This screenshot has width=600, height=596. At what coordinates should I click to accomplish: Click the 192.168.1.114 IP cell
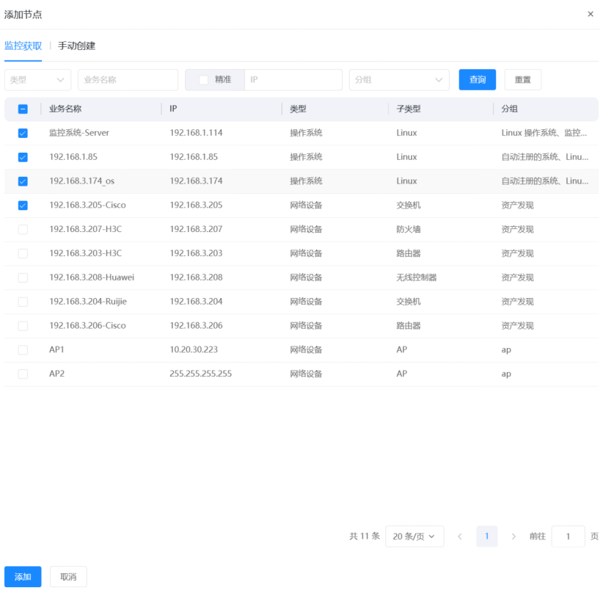pos(196,133)
